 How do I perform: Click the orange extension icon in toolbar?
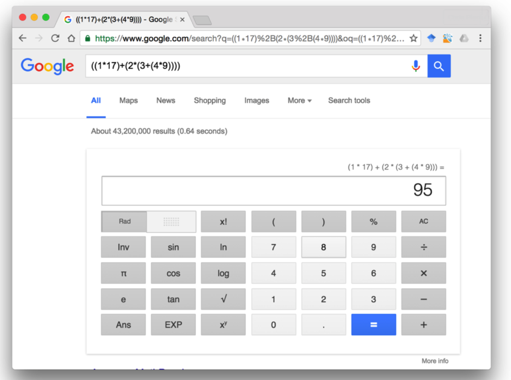pos(447,39)
